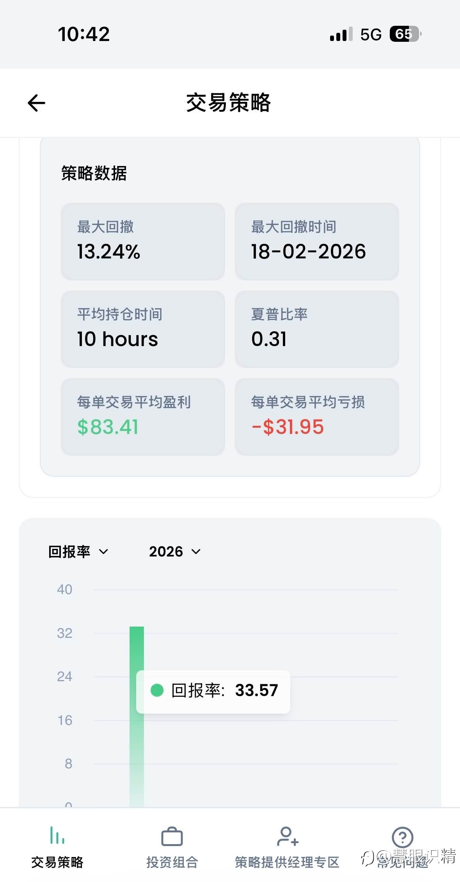Tap the 投资组合 briefcase icon

[172, 837]
